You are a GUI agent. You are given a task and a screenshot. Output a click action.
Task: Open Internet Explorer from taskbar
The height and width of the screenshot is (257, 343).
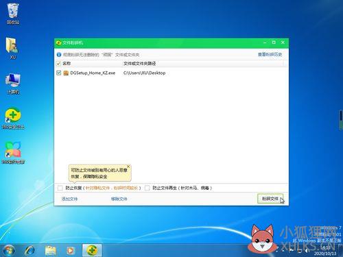click(29, 251)
